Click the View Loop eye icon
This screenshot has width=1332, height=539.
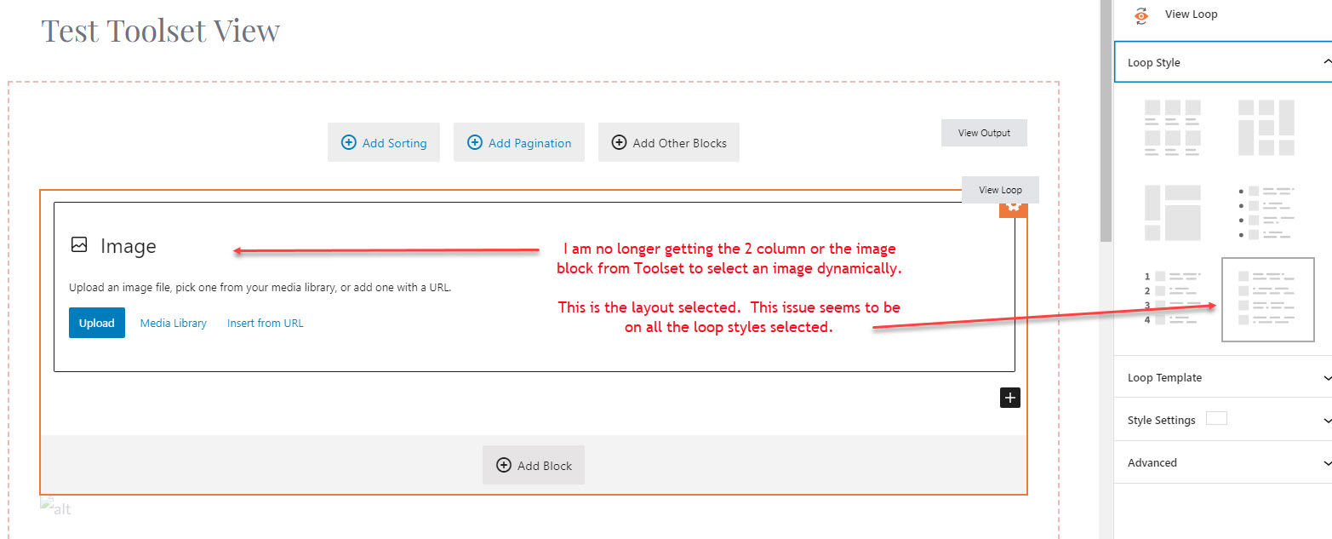coord(1141,14)
